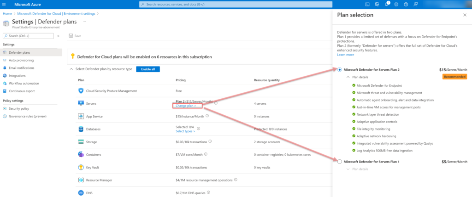The image size is (472, 197).
Task: Click the Servers plan icon
Action: pyautogui.click(x=81, y=103)
